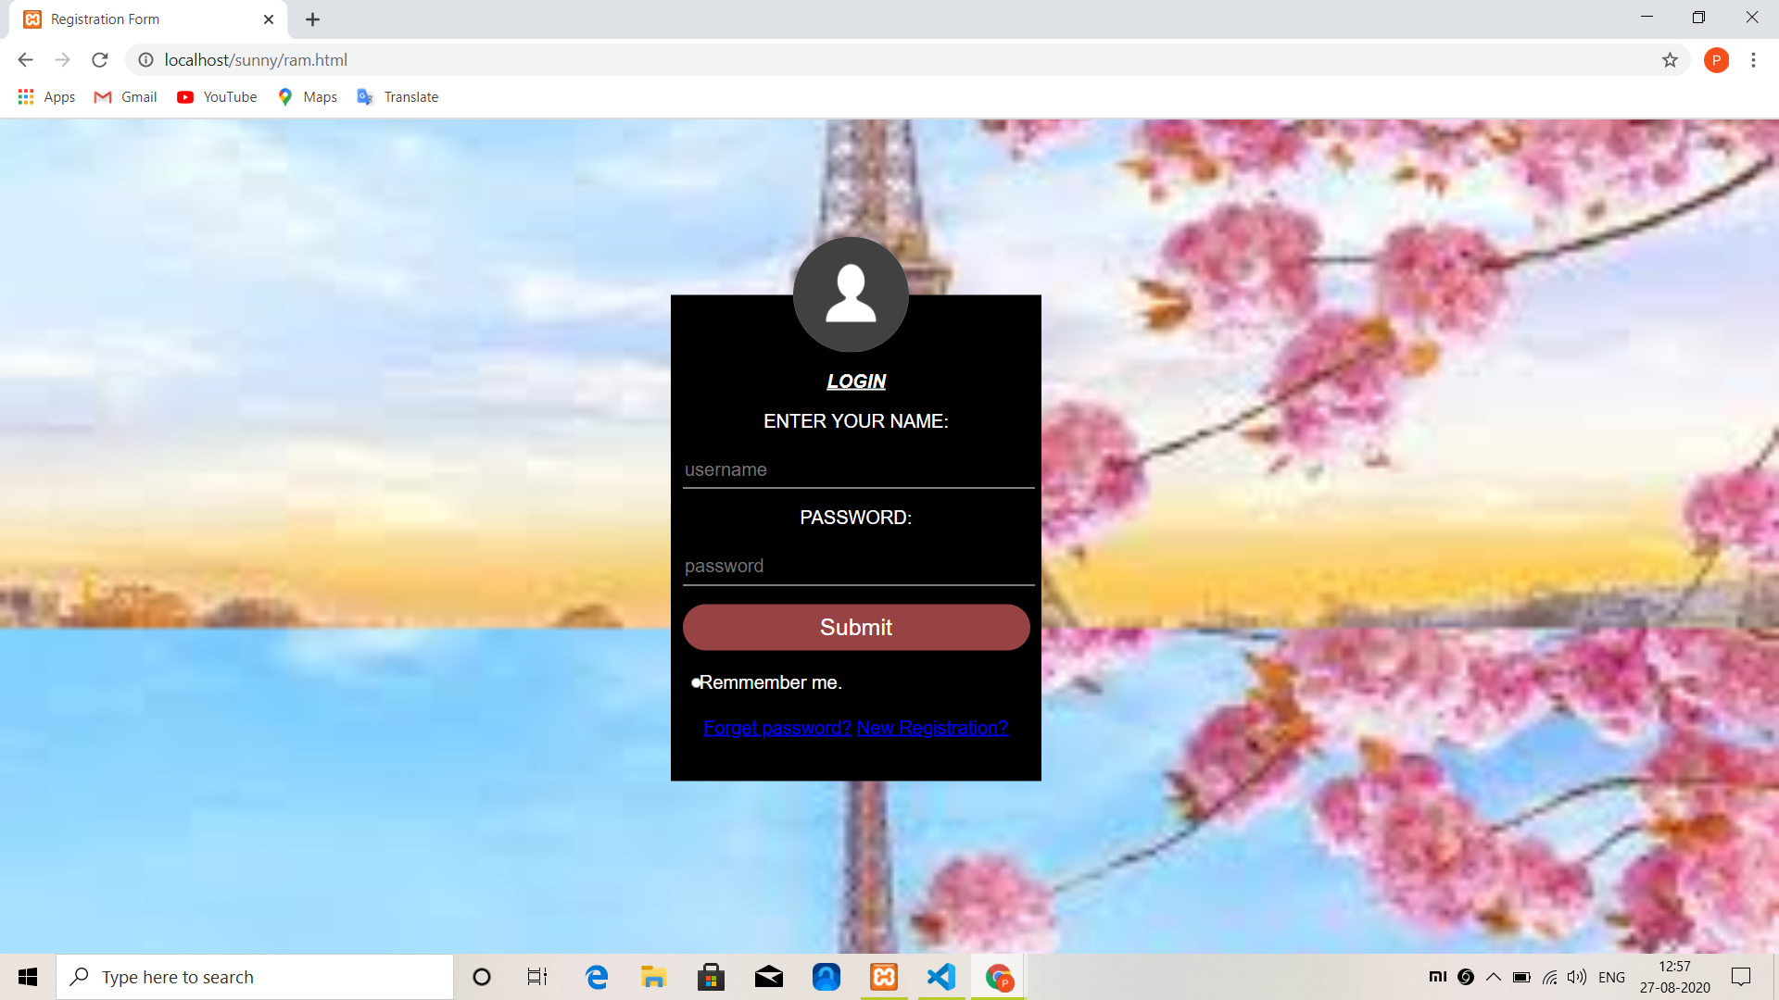The width and height of the screenshot is (1779, 1000).
Task: Click inside the username input field
Action: 857,470
